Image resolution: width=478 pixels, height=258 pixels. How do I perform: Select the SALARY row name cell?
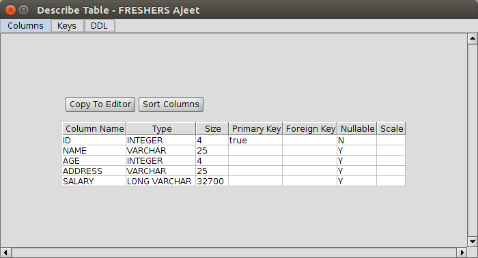click(94, 182)
